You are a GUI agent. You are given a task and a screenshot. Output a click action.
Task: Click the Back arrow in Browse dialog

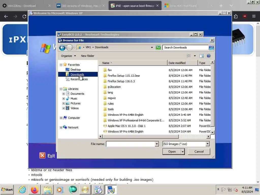tap(62, 48)
